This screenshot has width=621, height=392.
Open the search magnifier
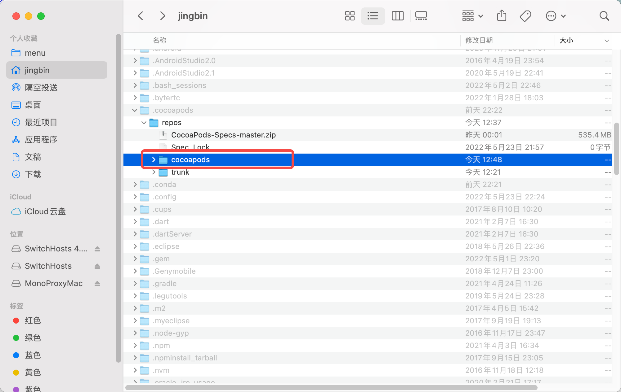(x=604, y=16)
